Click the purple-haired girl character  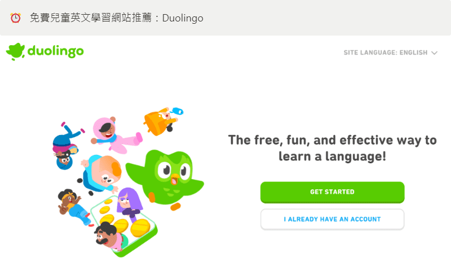(129, 203)
